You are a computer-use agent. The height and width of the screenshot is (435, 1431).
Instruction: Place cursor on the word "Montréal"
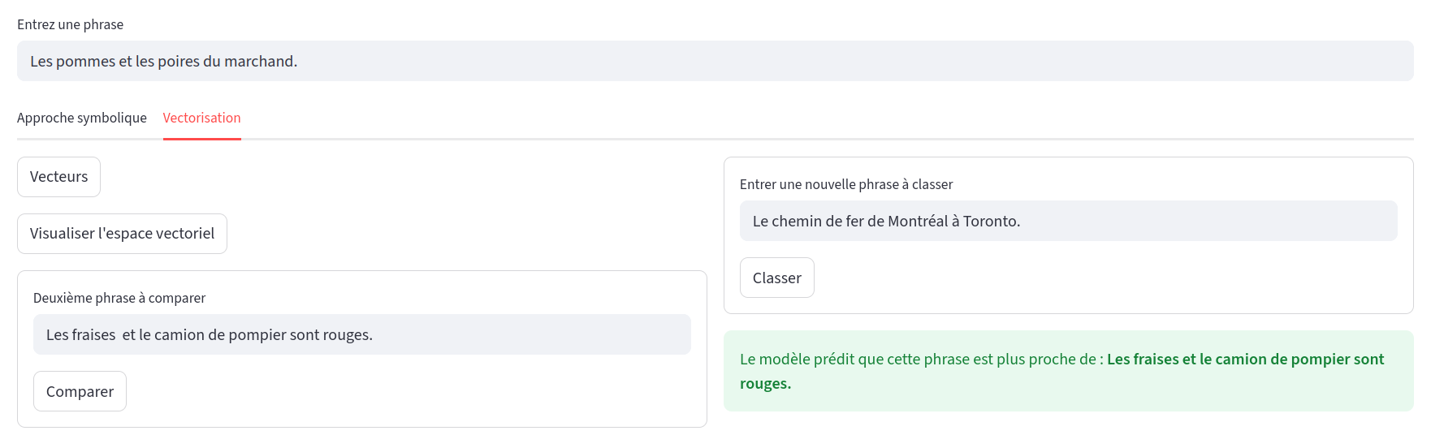click(x=918, y=222)
